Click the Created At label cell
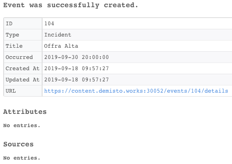Screen dimensions: 232x164 tap(23, 69)
